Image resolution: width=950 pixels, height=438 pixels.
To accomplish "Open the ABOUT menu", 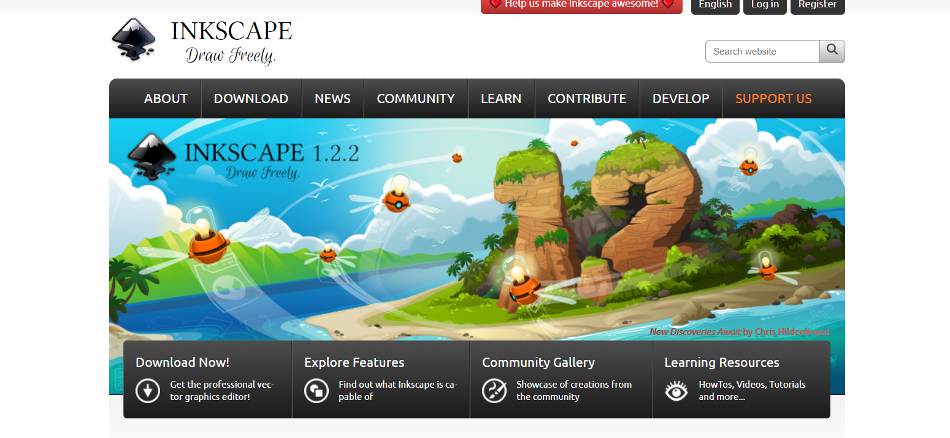I will point(166,99).
